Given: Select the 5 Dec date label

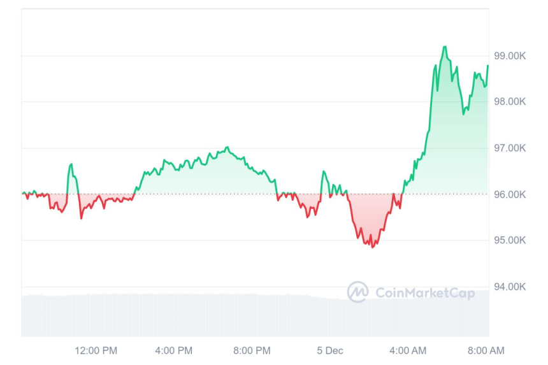Looking at the screenshot, I should click(x=329, y=350).
